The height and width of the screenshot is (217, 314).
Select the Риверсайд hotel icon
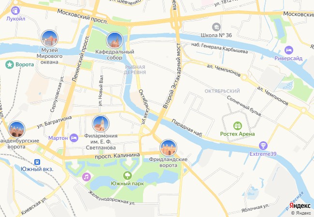coord(288,50)
